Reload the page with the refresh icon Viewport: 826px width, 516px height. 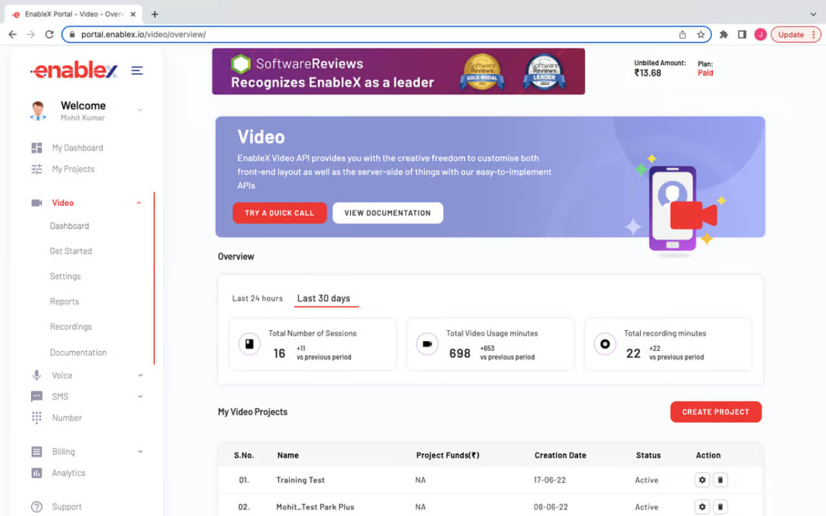tap(49, 34)
